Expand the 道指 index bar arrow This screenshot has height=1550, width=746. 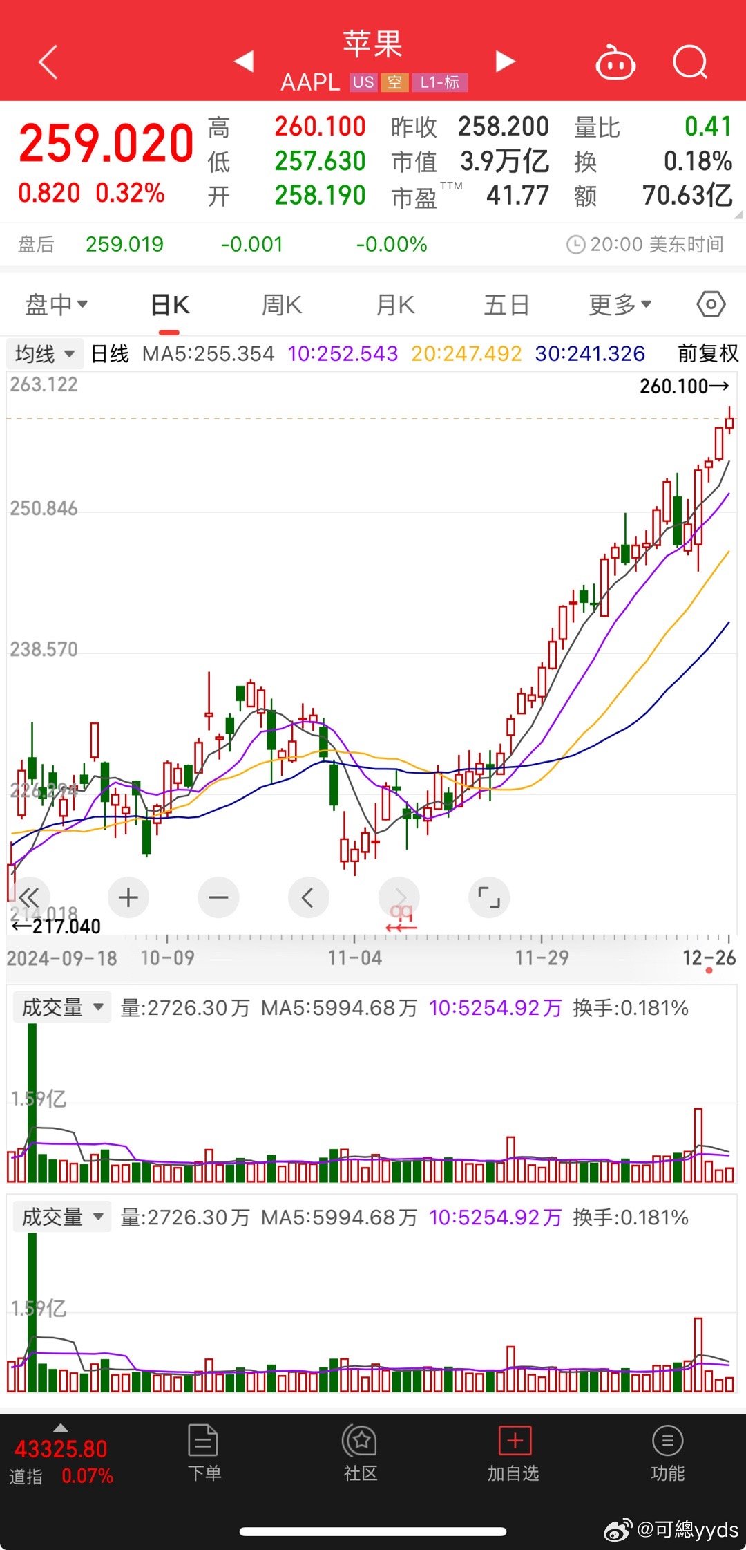pyautogui.click(x=61, y=1428)
